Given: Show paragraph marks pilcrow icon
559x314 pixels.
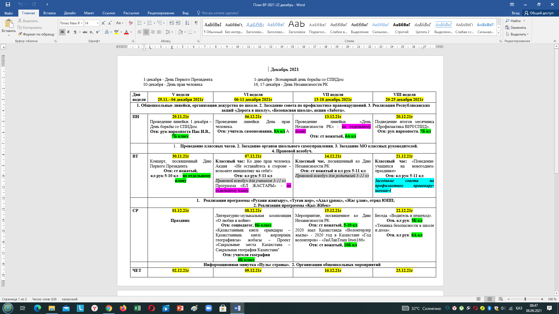Looking at the screenshot, I should pos(196,23).
